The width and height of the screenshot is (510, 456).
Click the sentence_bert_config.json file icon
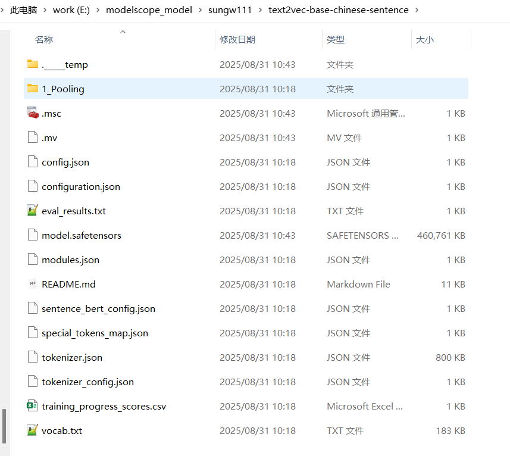click(33, 308)
